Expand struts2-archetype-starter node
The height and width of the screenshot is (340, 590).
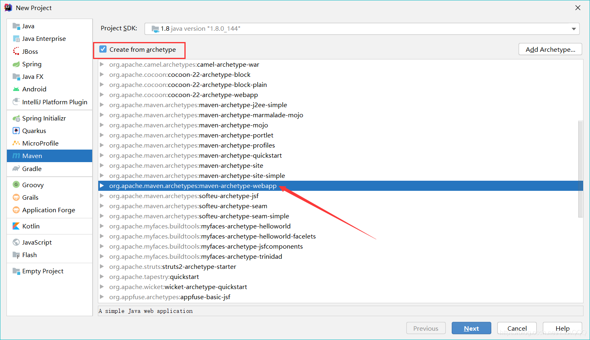click(x=102, y=266)
